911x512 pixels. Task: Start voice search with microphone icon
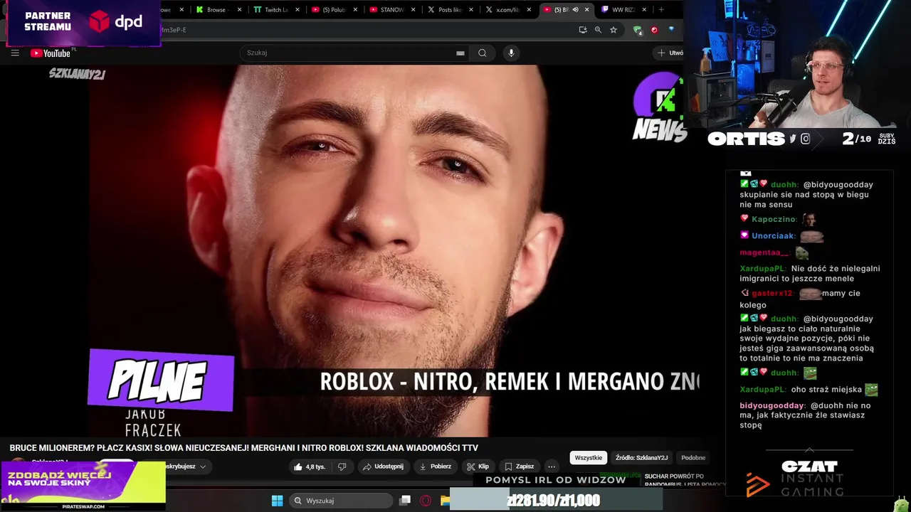point(511,53)
